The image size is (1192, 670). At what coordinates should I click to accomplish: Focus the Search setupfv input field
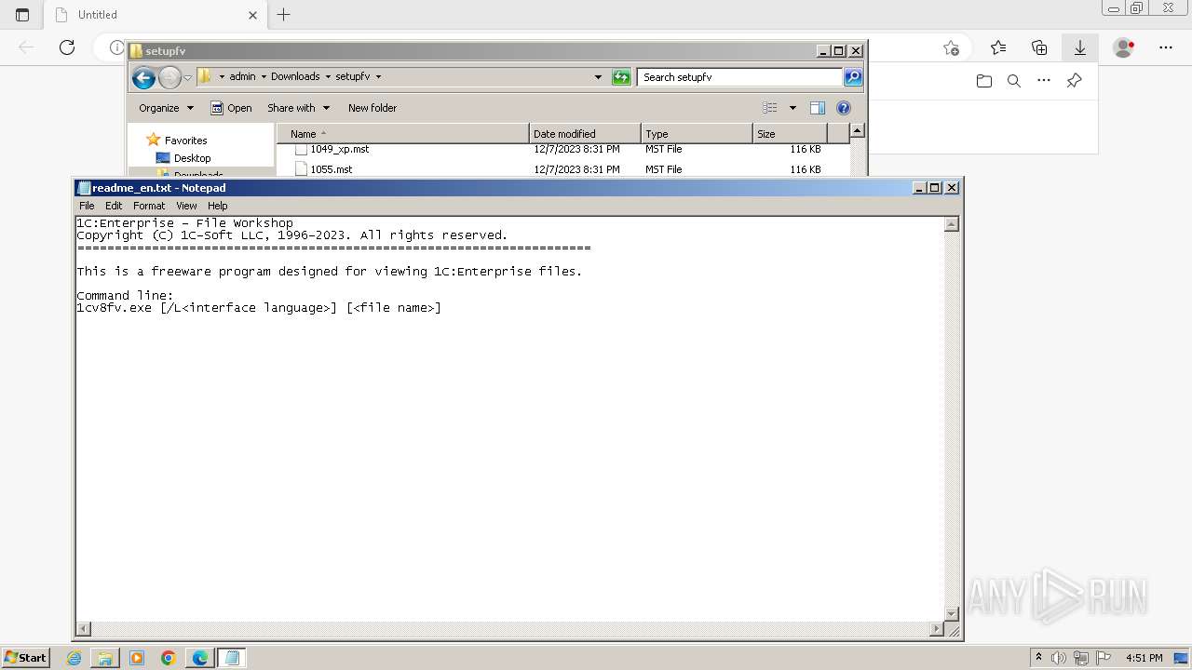point(740,77)
